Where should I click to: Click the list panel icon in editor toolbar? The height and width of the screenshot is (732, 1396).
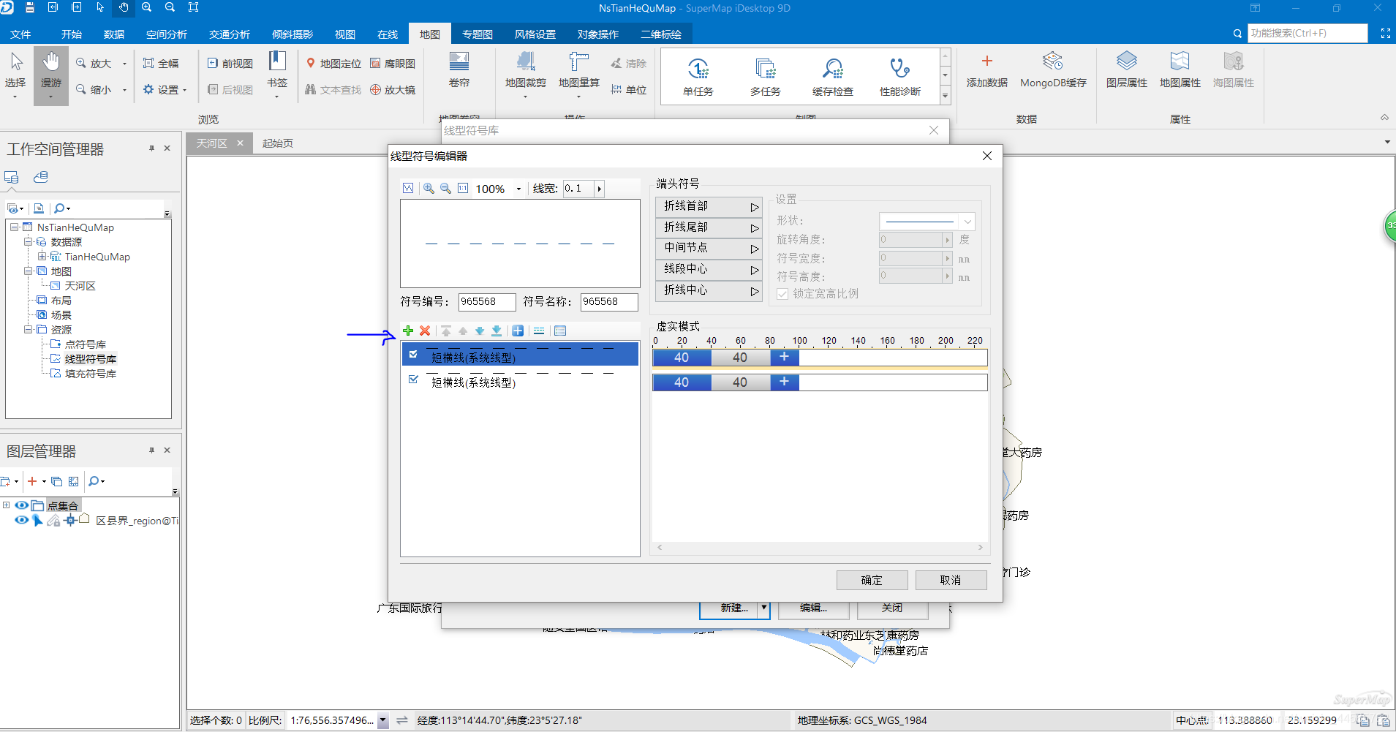click(x=560, y=331)
